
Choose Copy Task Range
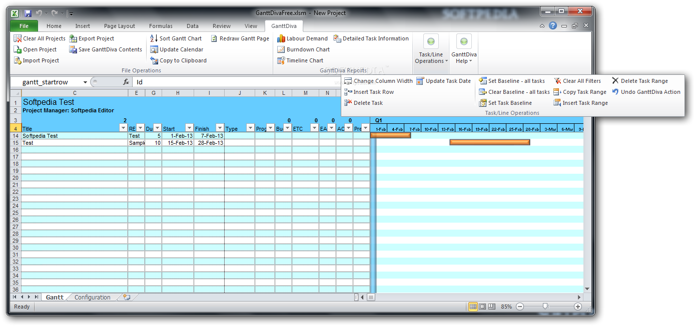(x=580, y=92)
